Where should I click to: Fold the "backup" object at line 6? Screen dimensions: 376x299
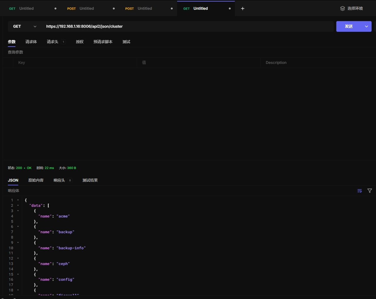(x=18, y=227)
